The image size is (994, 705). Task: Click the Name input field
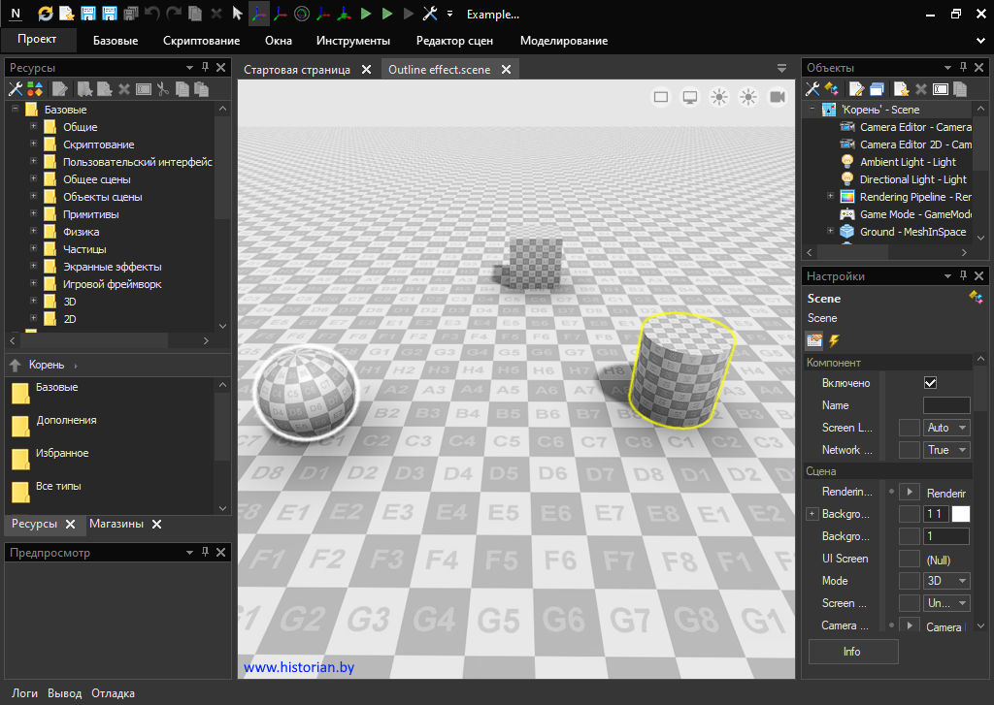click(x=945, y=405)
